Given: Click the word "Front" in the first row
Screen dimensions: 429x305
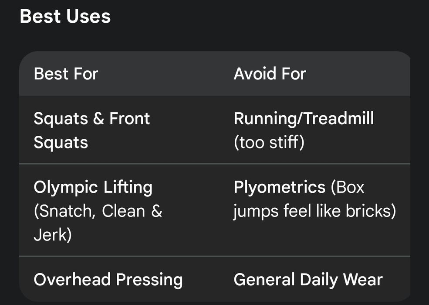Looking at the screenshot, I should click(129, 119).
